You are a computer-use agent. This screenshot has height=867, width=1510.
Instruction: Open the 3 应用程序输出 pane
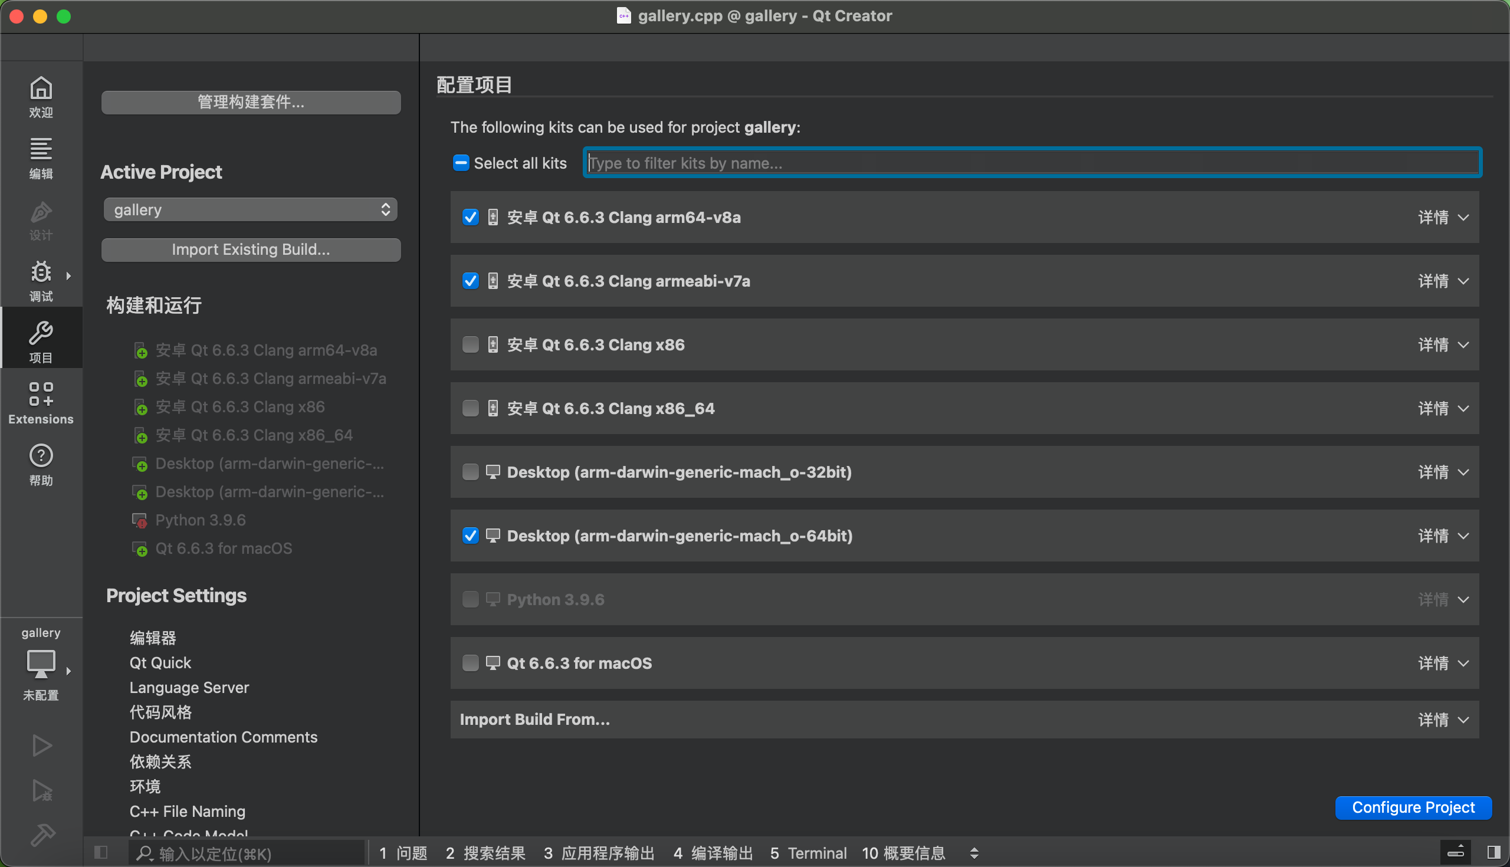click(x=599, y=853)
